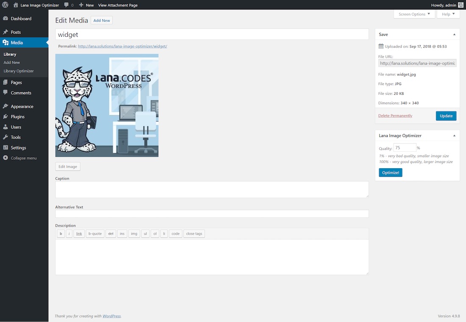Click the admin avatar icon
Viewport: 466px width, 322px height.
460,5
